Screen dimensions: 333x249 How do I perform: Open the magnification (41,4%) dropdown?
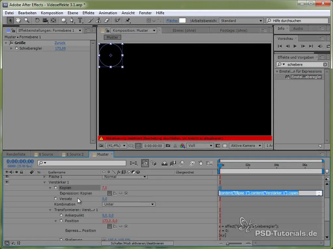point(116,146)
